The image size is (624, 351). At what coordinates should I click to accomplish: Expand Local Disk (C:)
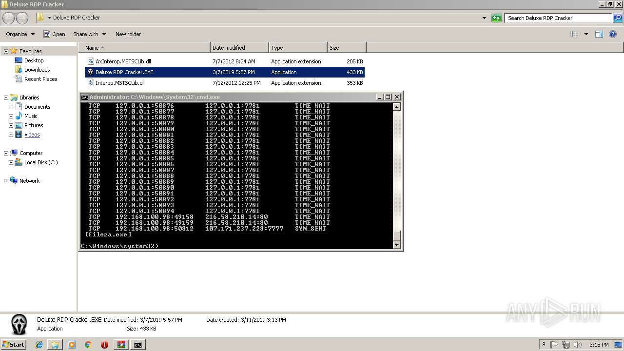click(11, 162)
